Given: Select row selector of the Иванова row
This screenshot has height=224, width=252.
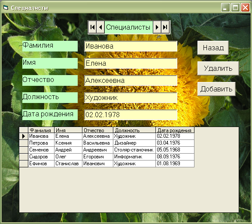Looking at the screenshot, I should (24, 136).
